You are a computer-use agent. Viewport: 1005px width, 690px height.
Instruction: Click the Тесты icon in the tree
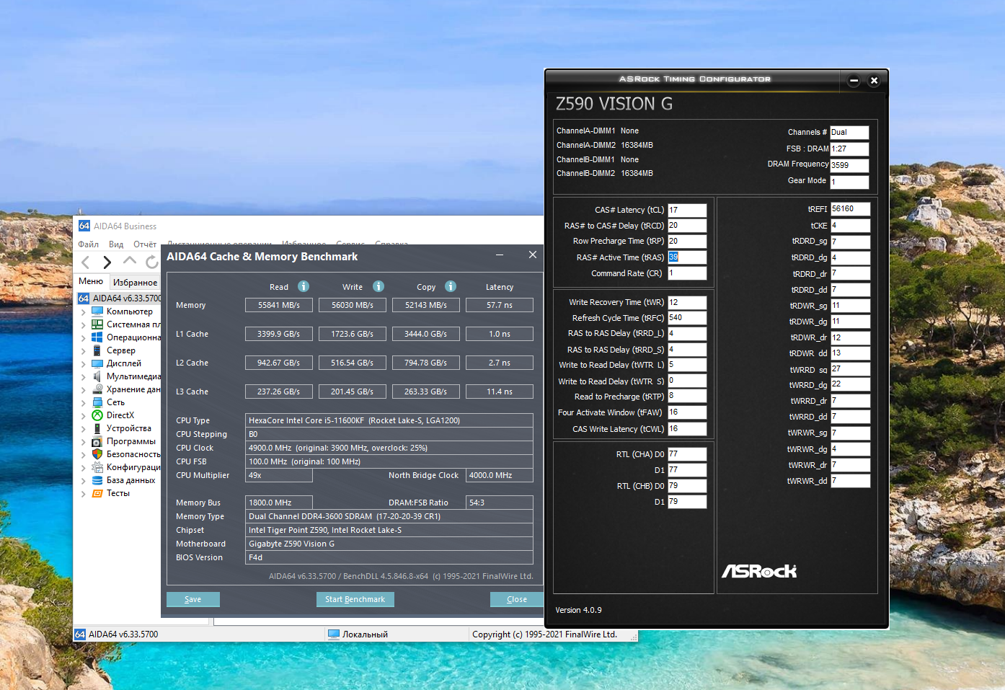[97, 493]
